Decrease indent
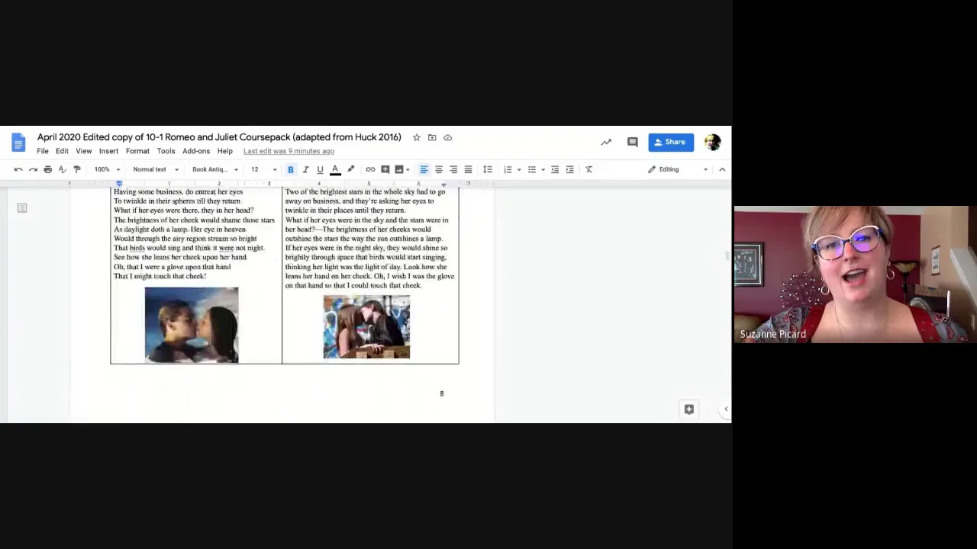The height and width of the screenshot is (549, 977). pyautogui.click(x=555, y=169)
